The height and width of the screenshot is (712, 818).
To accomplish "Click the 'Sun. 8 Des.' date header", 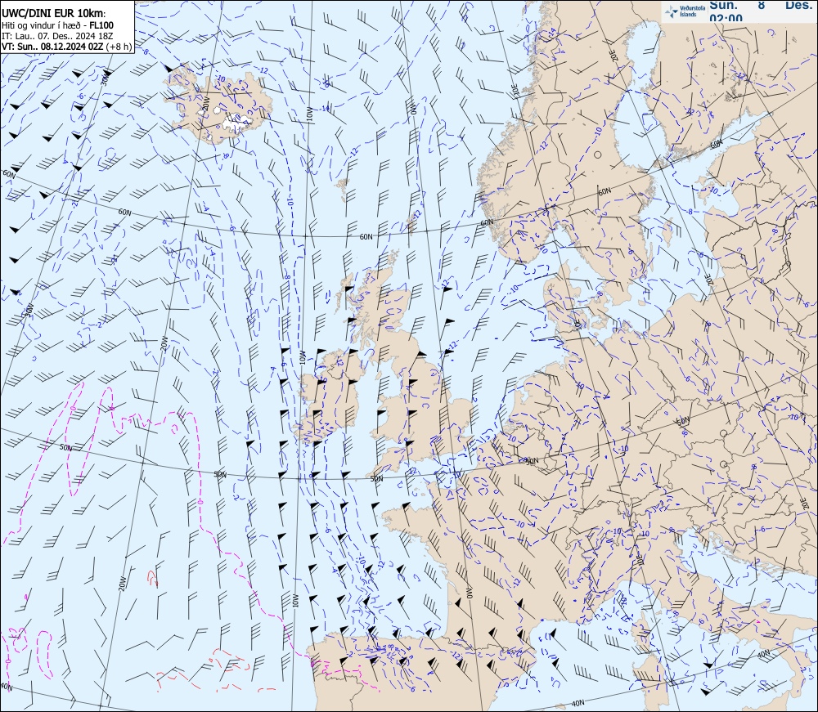I will click(762, 5).
